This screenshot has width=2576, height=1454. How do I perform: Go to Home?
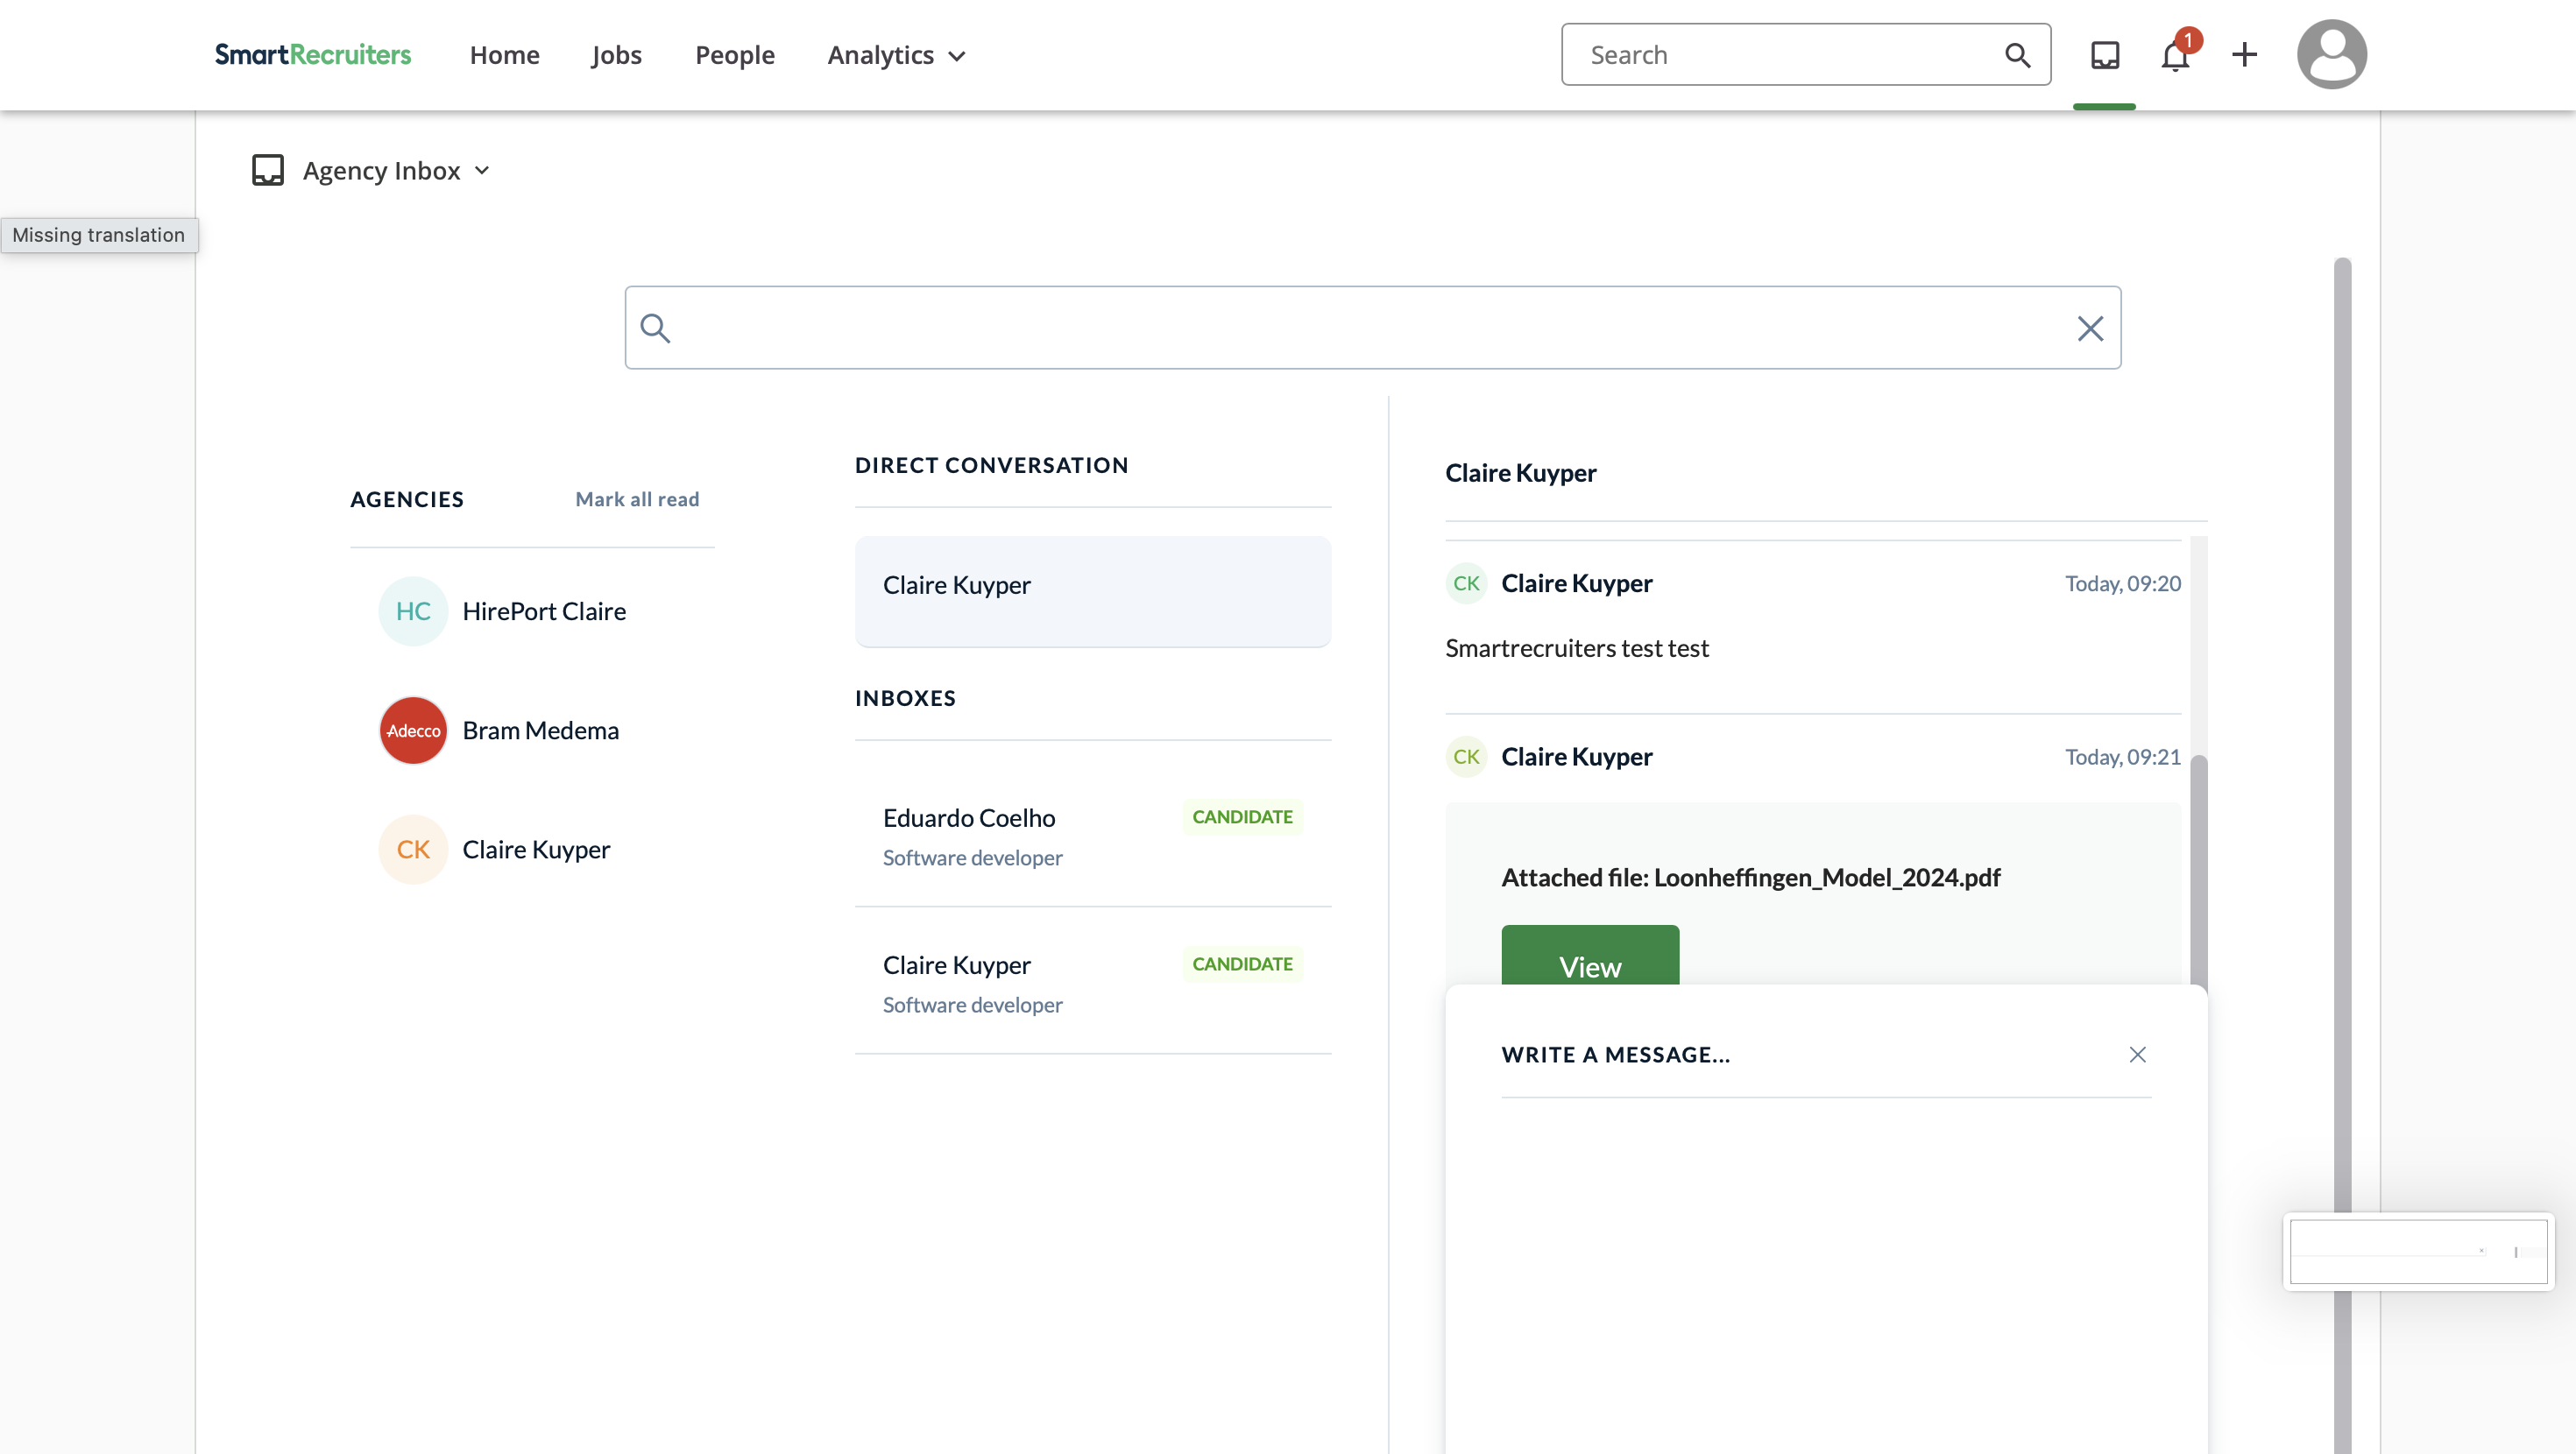[x=504, y=55]
